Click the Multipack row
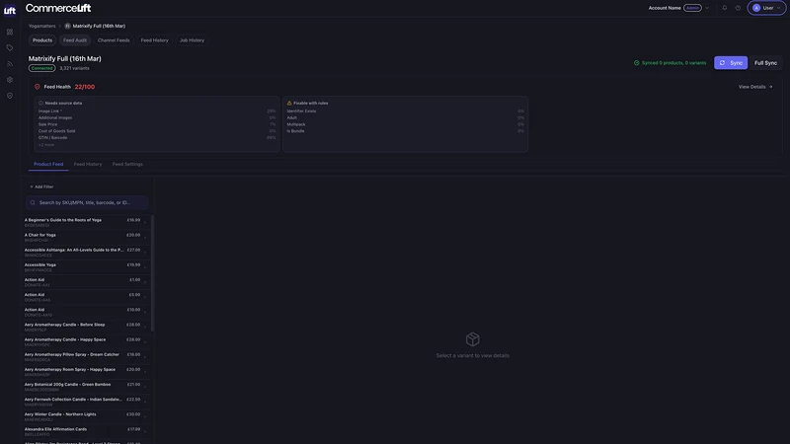Image resolution: width=790 pixels, height=444 pixels. point(405,124)
